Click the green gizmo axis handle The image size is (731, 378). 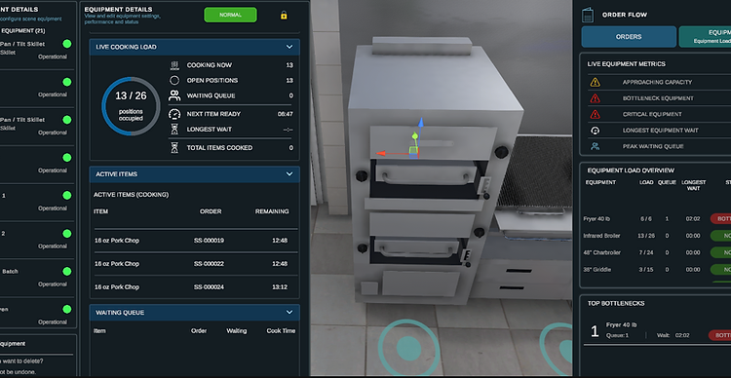click(414, 136)
